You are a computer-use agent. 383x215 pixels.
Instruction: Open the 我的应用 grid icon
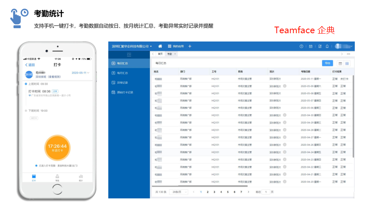coord(170,46)
